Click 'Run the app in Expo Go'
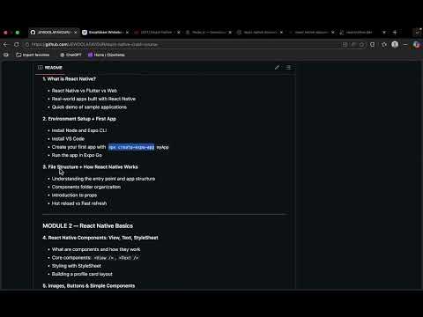 coord(77,155)
